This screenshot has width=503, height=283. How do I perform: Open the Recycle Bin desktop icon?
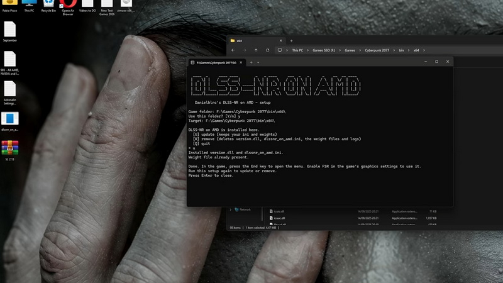pos(48,5)
